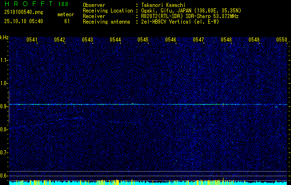Click the 0.9 kHz axis label
Viewport: 291px width, 185px height.
pyautogui.click(x=4, y=106)
